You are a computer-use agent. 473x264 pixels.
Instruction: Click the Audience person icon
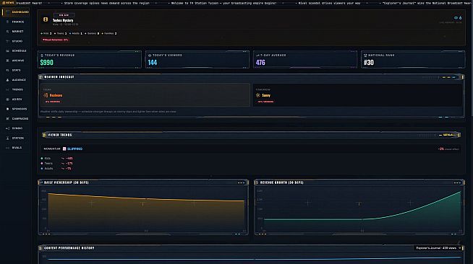(x=7, y=80)
